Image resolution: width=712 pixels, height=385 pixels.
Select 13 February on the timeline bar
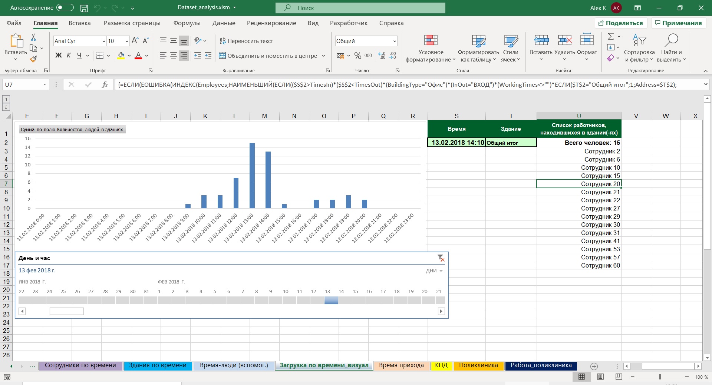coord(331,301)
